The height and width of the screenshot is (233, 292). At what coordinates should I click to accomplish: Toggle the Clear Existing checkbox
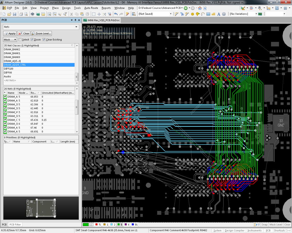click(x=44, y=40)
